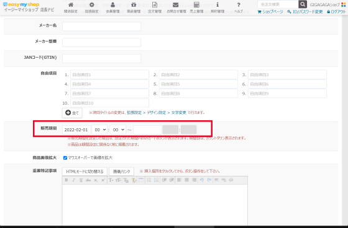Image resolution: width=348 pixels, height=228 pixels.
Task: Click the 自由項目2 input field
Action: [198, 74]
